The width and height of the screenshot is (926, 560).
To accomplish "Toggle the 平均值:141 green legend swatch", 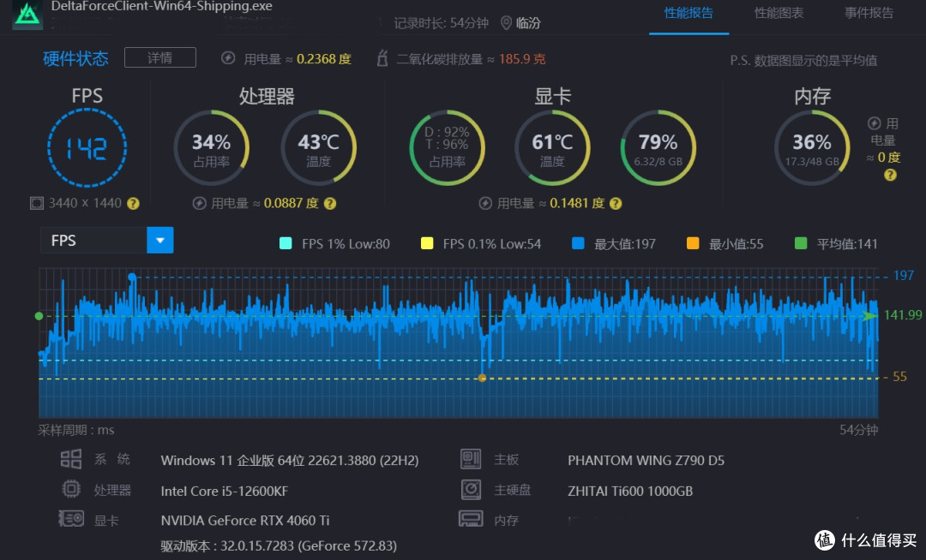I will click(x=801, y=243).
